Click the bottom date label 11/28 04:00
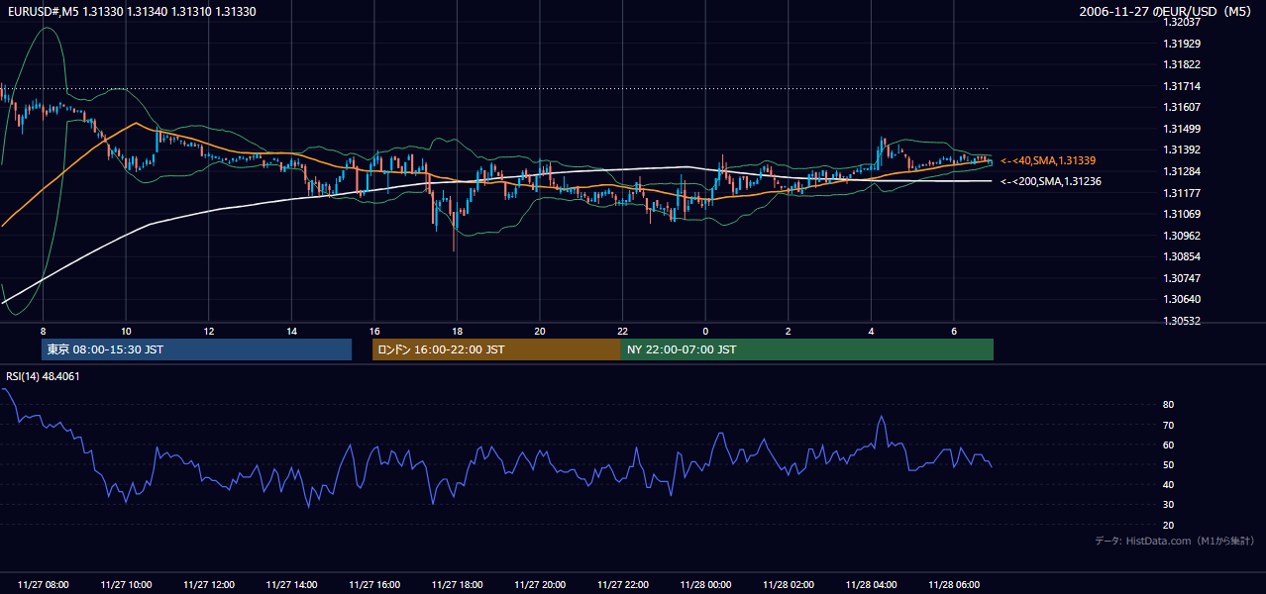This screenshot has height=594, width=1266. 871,585
